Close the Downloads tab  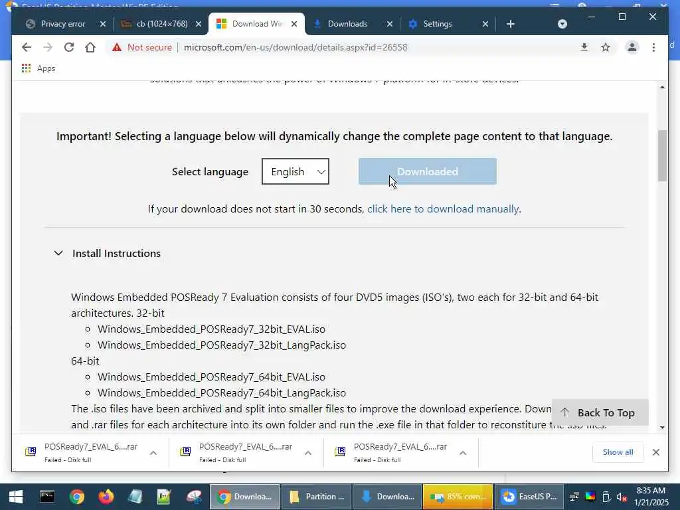point(389,24)
